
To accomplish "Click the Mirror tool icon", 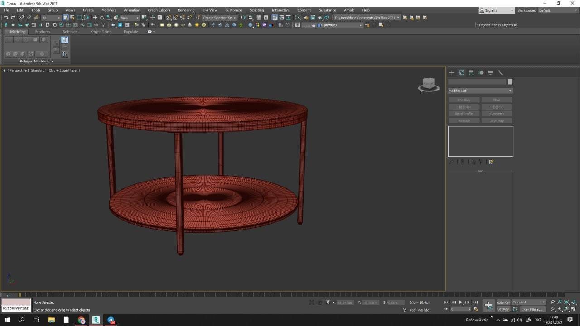I will [x=244, y=18].
